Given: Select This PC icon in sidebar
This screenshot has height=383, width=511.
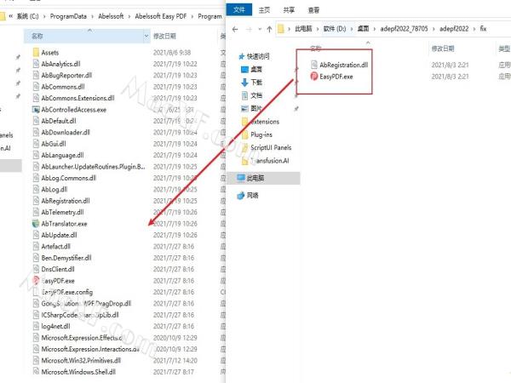Looking at the screenshot, I should pyautogui.click(x=241, y=178).
